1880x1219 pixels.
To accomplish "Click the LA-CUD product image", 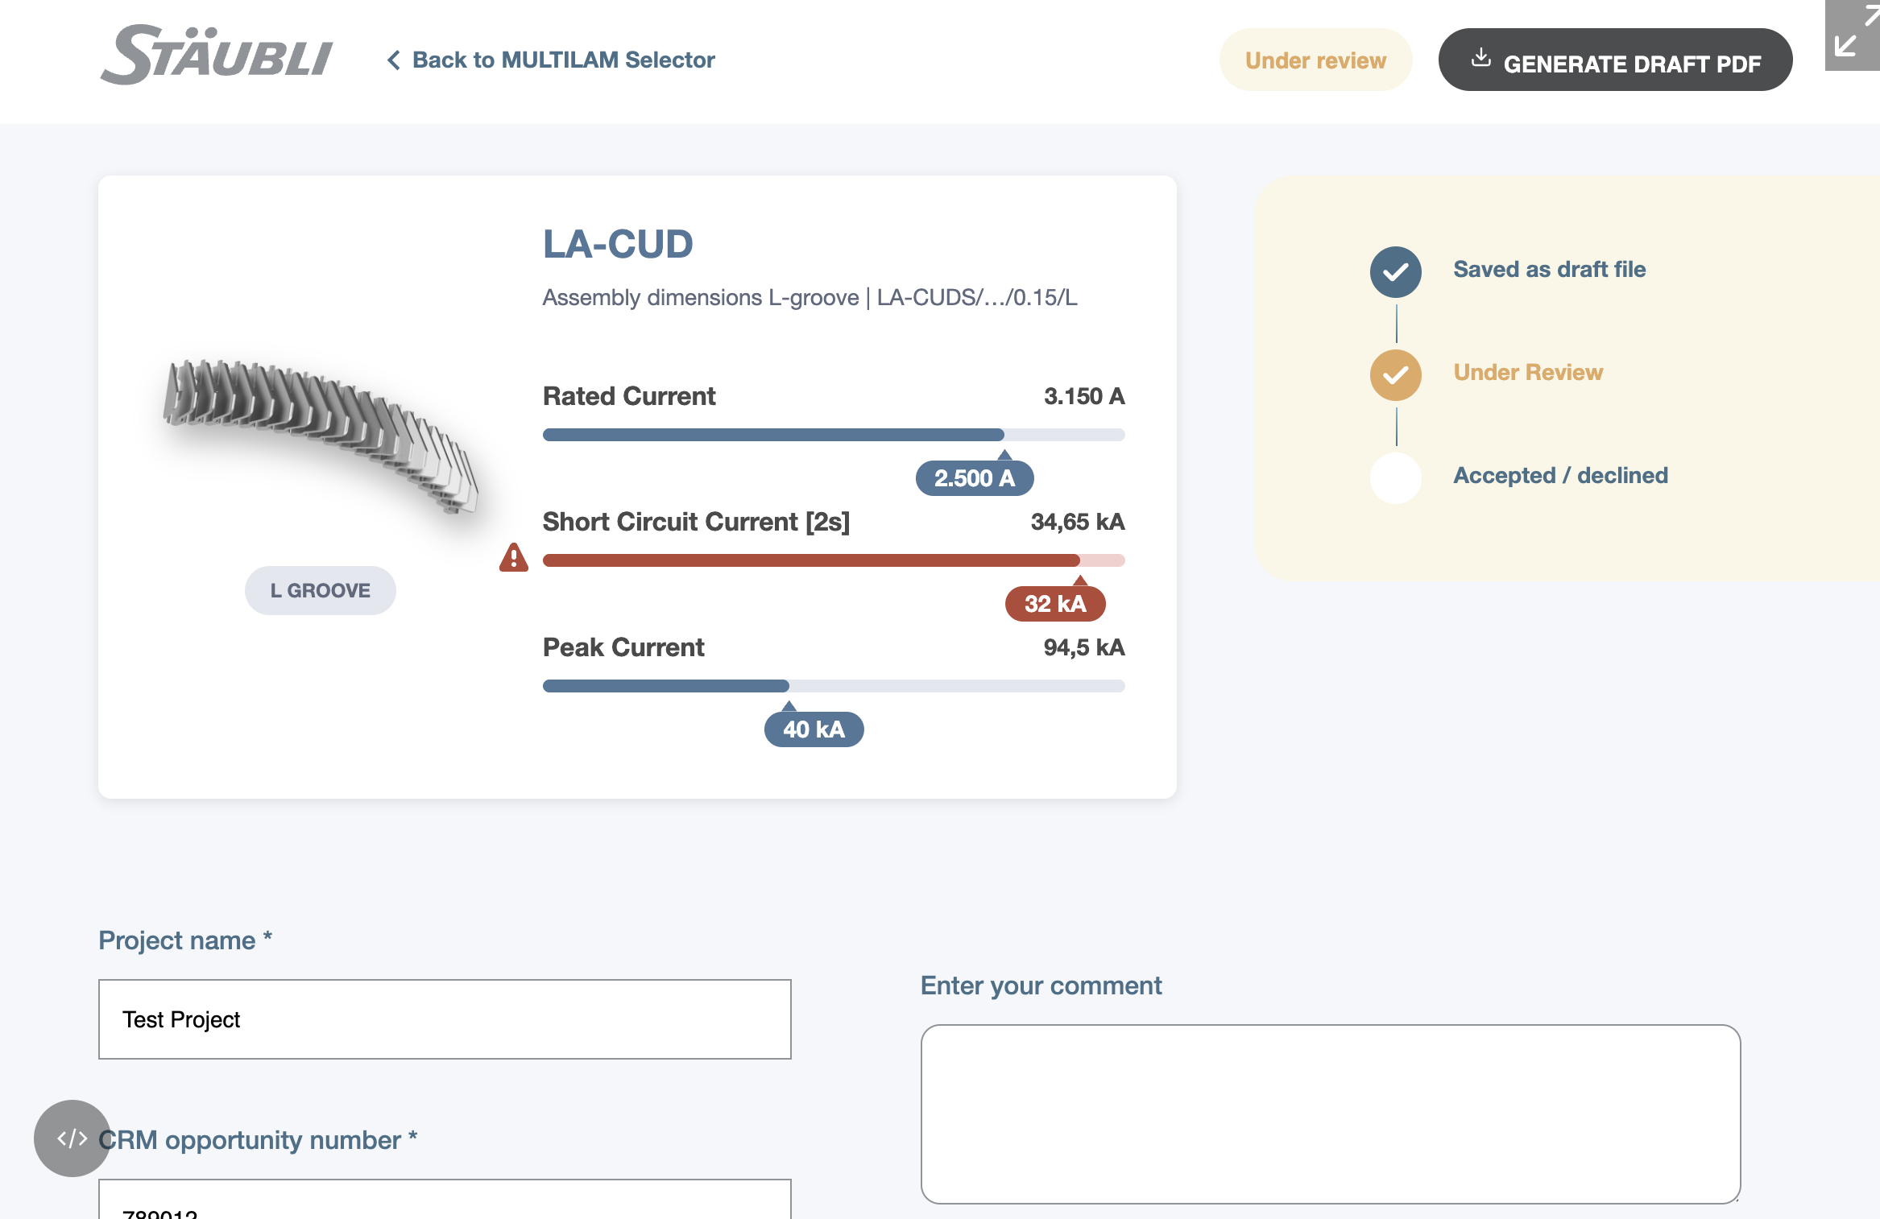I will coord(321,435).
